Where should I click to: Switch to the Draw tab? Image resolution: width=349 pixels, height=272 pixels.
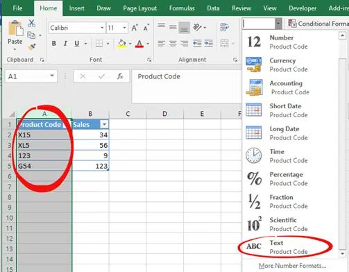click(x=103, y=8)
